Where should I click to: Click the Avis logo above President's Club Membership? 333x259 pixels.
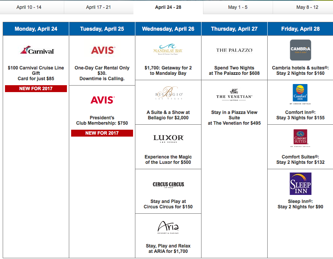pos(103,100)
